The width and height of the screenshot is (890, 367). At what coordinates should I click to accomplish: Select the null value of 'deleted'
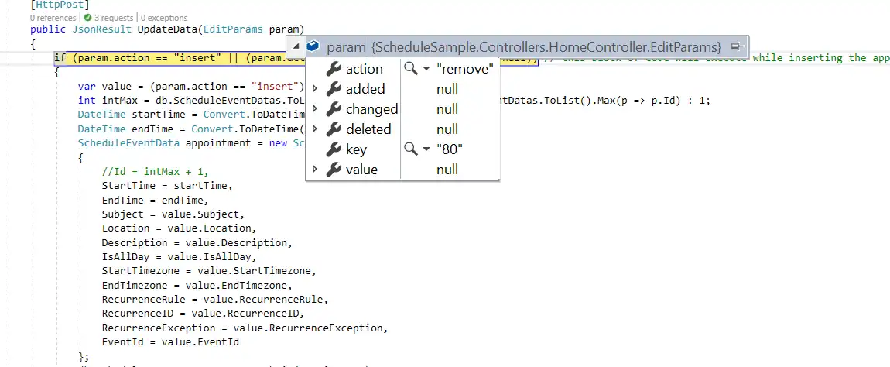tap(447, 129)
